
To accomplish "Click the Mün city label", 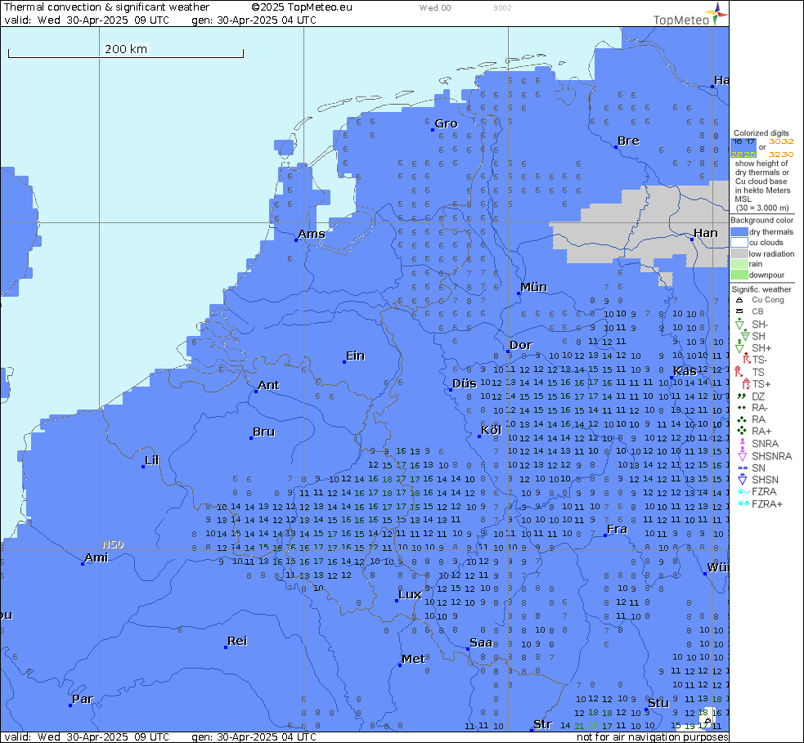I will point(534,288).
